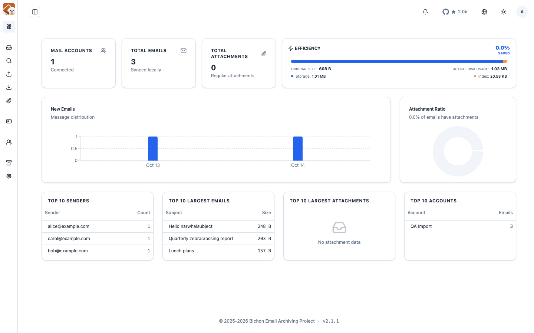Open the Hello narwhalsubject email row
This screenshot has height=333, width=534.
coord(218,226)
